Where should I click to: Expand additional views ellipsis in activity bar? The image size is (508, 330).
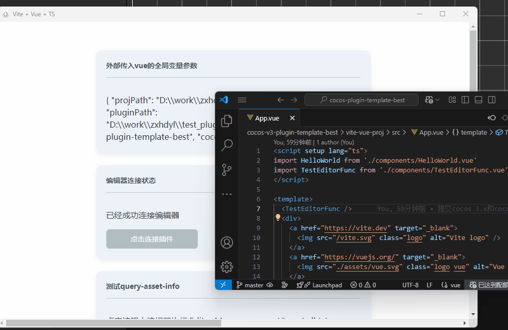(x=227, y=194)
